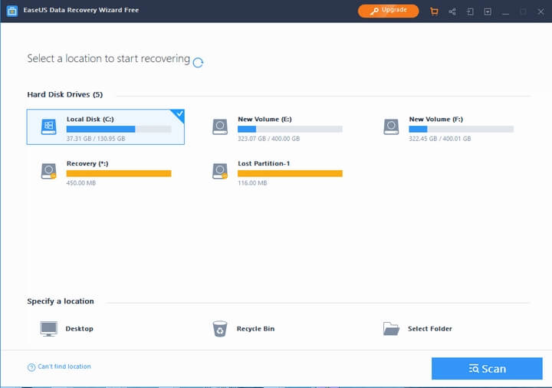Close the EaseUS window
Image resolution: width=552 pixels, height=388 pixels.
click(541, 12)
